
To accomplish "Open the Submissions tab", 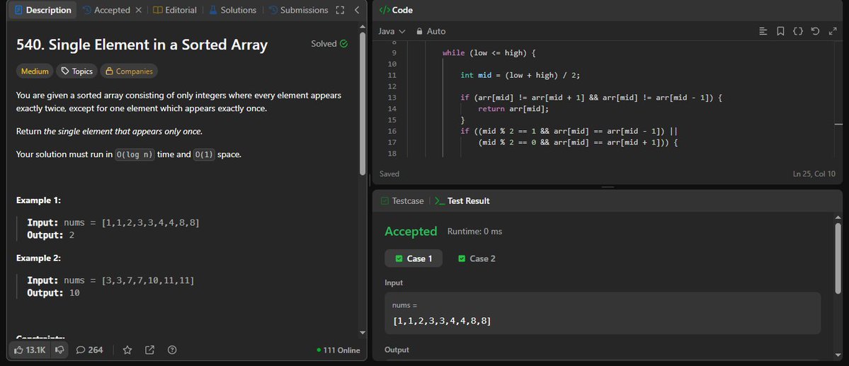I will click(x=298, y=10).
